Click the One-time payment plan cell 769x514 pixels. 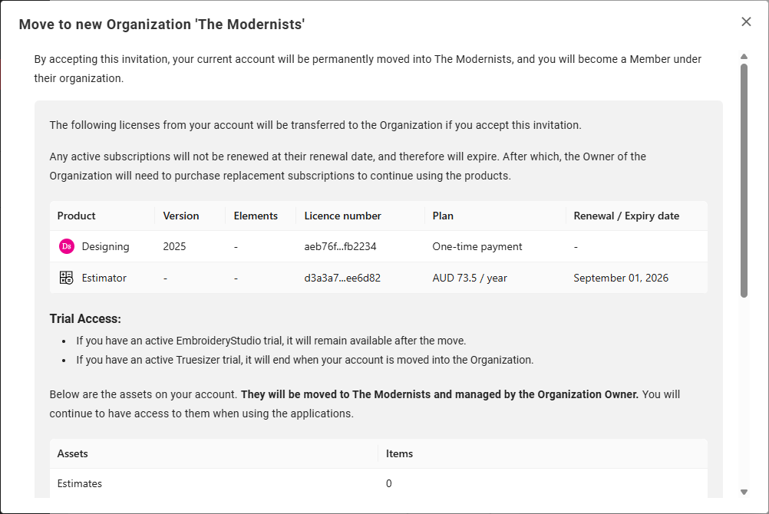[x=477, y=247]
